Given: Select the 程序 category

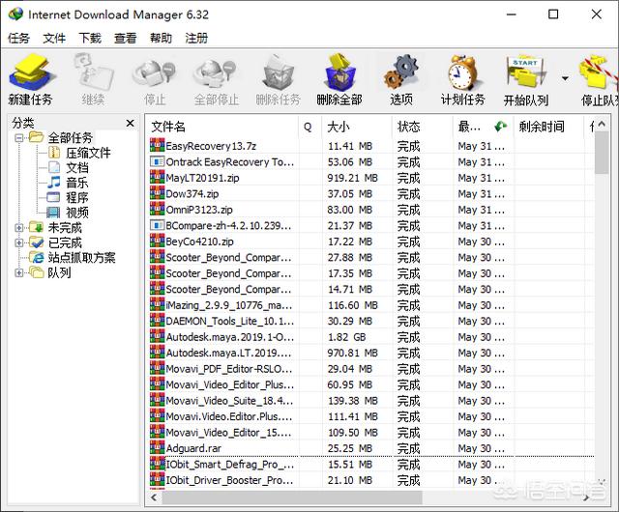Looking at the screenshot, I should coord(77,198).
